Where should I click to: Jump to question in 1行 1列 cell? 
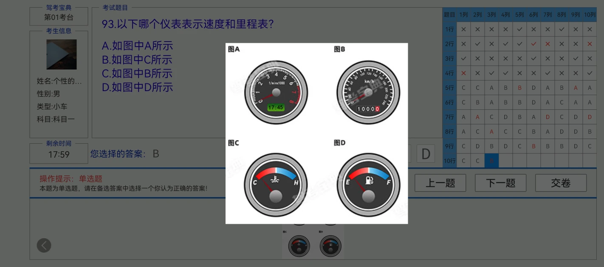click(463, 29)
